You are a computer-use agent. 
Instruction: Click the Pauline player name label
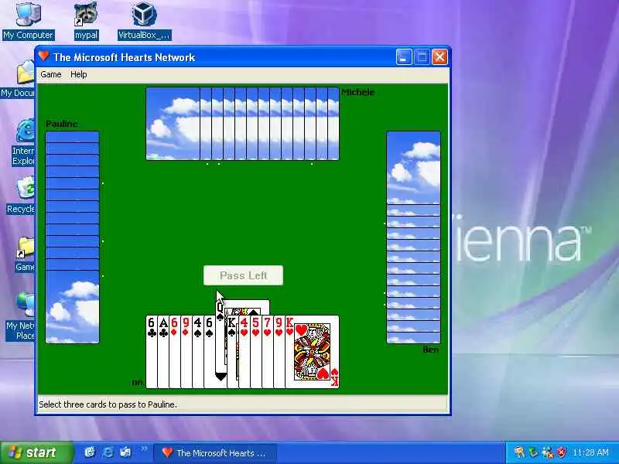pyautogui.click(x=62, y=124)
